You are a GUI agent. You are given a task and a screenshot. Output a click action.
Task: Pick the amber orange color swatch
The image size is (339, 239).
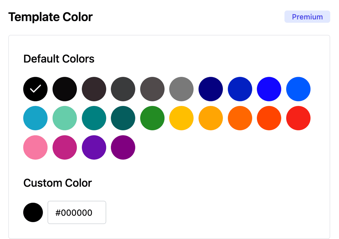(210, 118)
